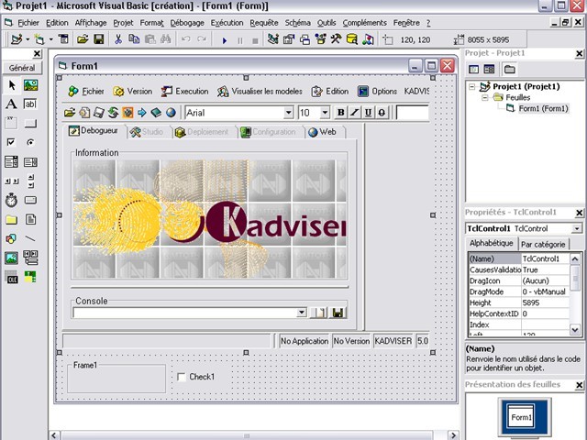Select the TextBox control tool
Image resolution: width=587 pixels, height=440 pixels.
coord(30,104)
